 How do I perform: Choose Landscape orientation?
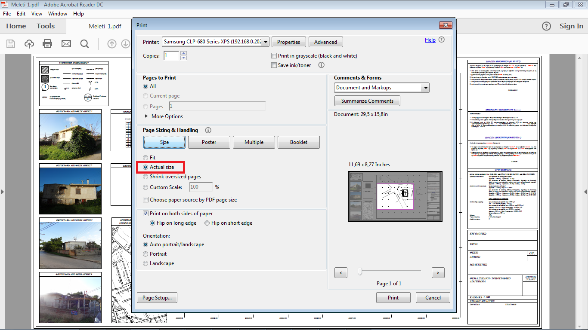click(145, 263)
